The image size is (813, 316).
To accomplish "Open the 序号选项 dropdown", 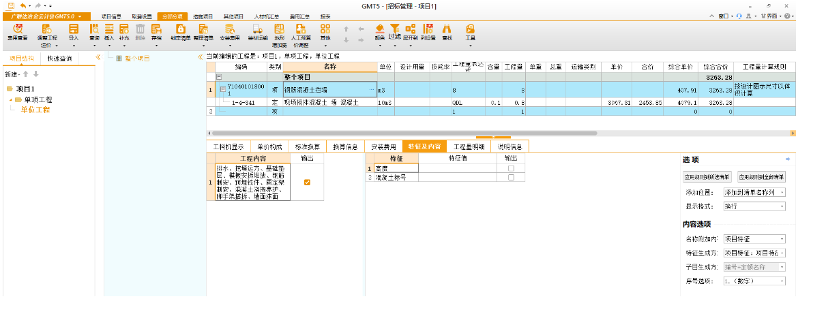I will [x=754, y=281].
